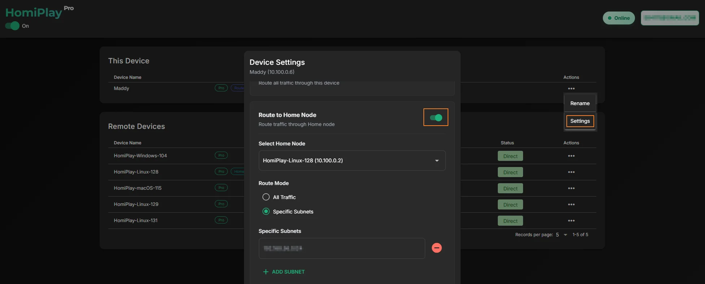This screenshot has width=705, height=284.
Task: Click ADD SUBNET button
Action: pyautogui.click(x=284, y=272)
